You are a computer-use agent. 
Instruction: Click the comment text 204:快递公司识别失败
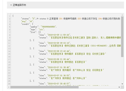(109, 19)
